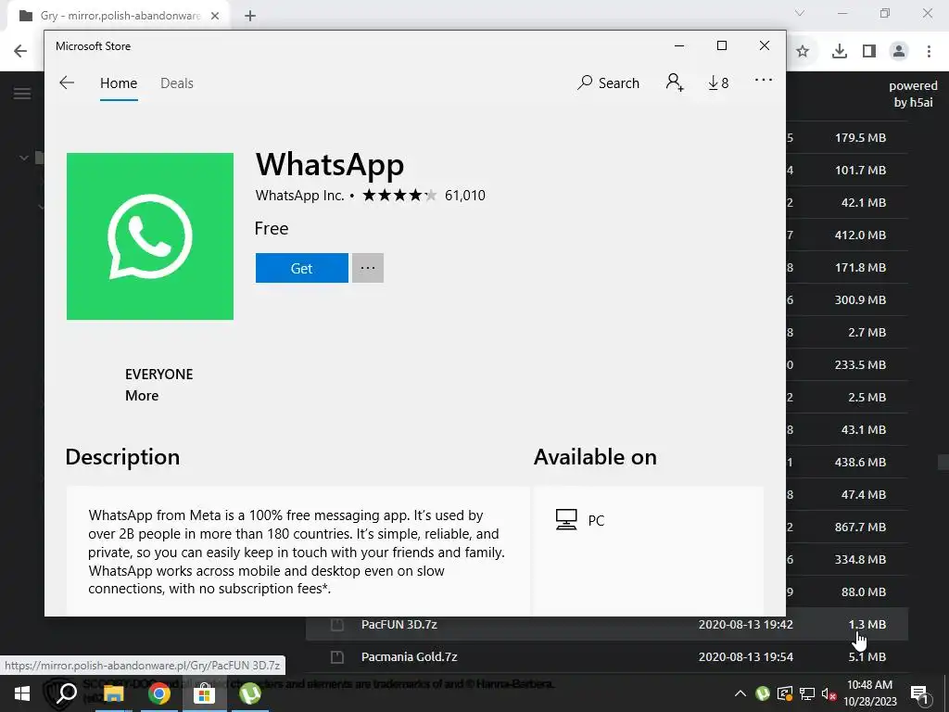Screen dimensions: 949x712
Task: Open File Explorer from taskbar
Action: click(113, 693)
